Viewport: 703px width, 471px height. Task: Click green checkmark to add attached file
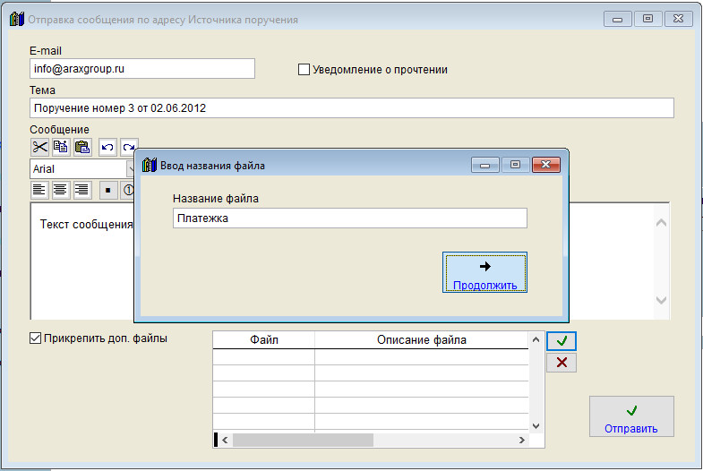point(562,341)
